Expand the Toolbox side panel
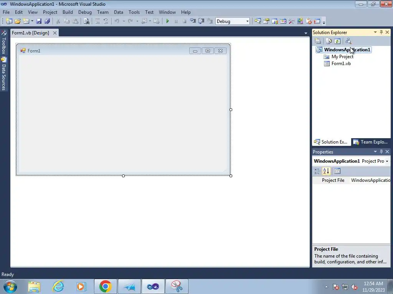The image size is (393, 294). 4,42
